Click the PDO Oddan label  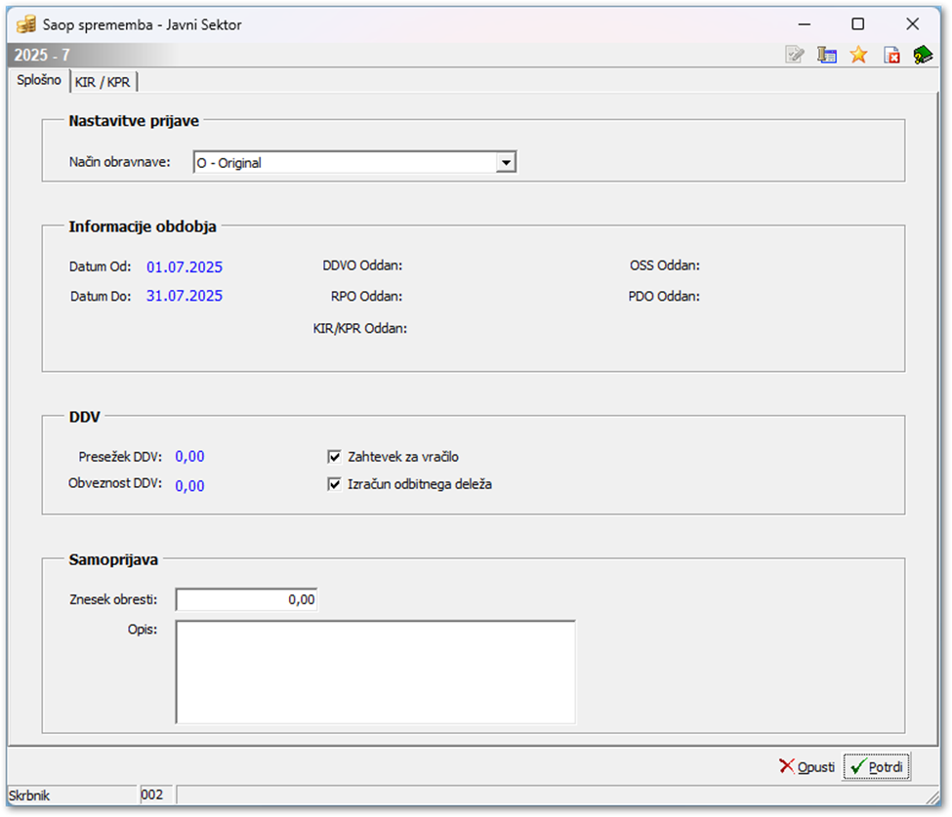click(664, 296)
